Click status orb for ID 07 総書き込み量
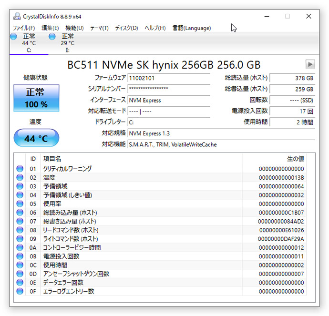Screen dimensions: 329x316 [20, 221]
